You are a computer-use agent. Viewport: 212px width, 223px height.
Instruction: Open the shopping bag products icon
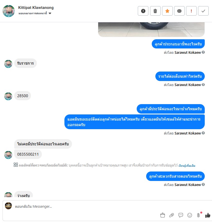(163, 215)
